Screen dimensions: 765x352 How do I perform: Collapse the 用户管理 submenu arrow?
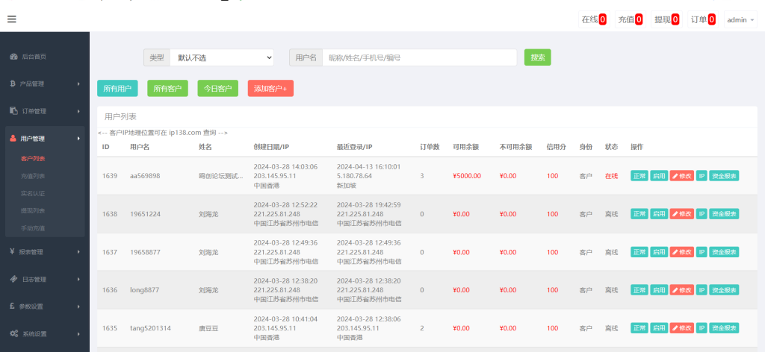point(78,139)
